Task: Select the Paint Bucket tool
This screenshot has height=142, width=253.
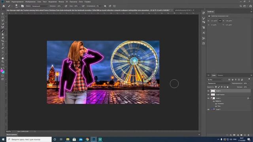Action: [3, 41]
